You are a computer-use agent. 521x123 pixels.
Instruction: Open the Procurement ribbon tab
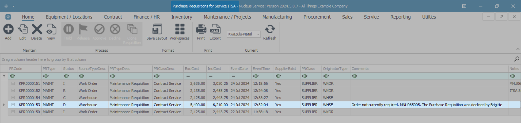(317, 17)
